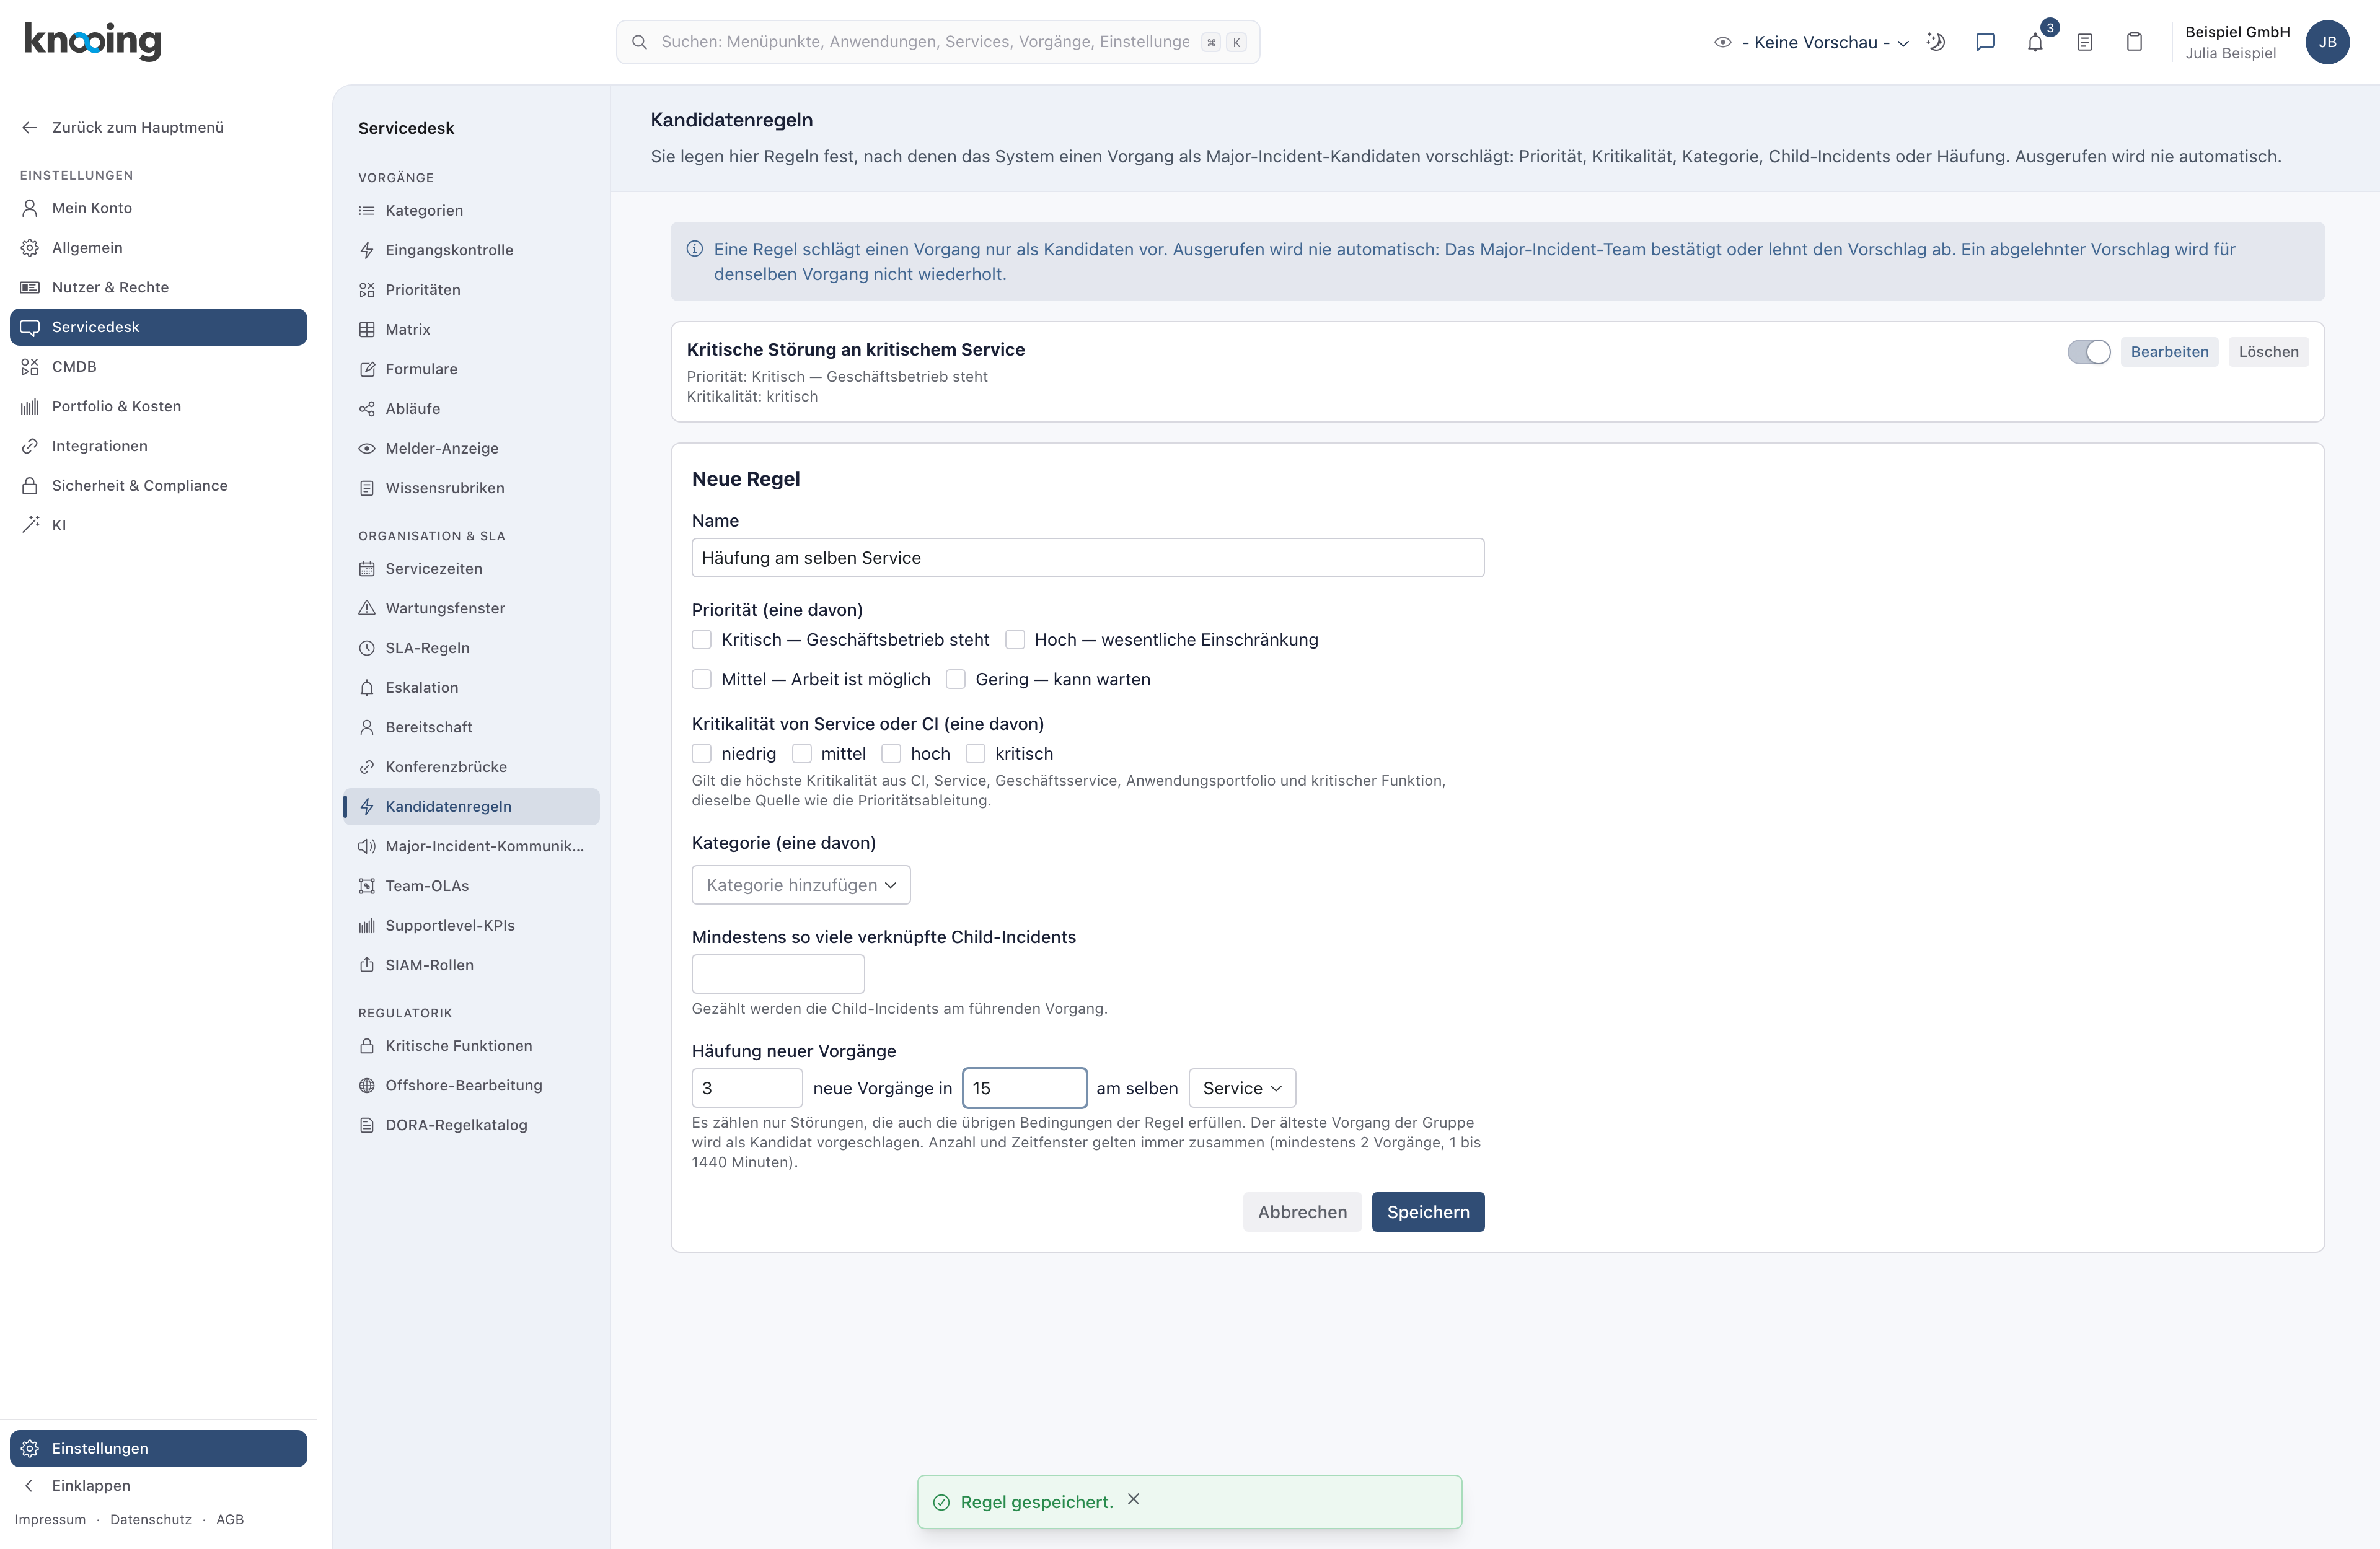
Task: Check the 'niedrig' criticality box
Action: (x=702, y=754)
